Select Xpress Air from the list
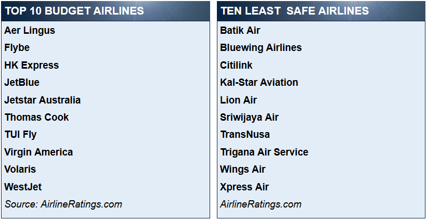Viewport: 427px width, 220px height. tap(244, 187)
